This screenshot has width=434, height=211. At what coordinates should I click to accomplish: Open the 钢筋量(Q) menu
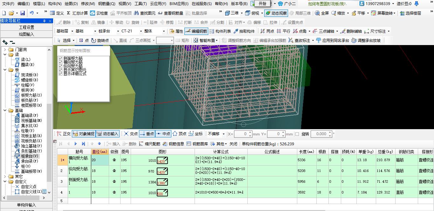click(107, 4)
